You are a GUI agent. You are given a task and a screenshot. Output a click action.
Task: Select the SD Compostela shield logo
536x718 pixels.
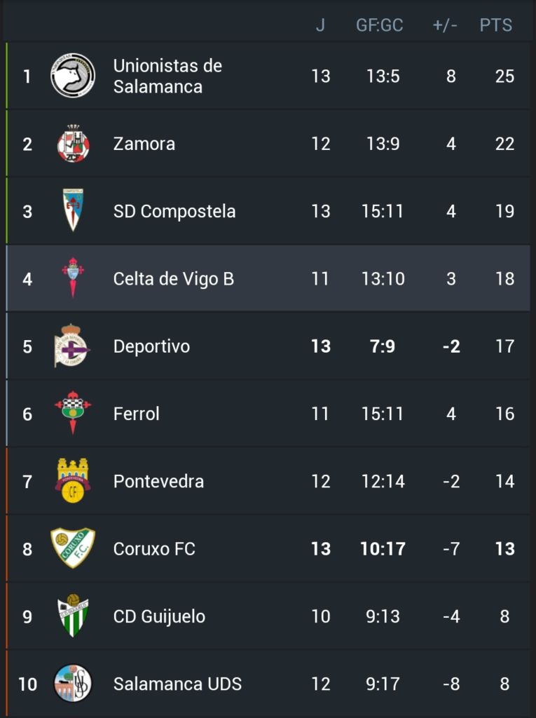coord(73,210)
